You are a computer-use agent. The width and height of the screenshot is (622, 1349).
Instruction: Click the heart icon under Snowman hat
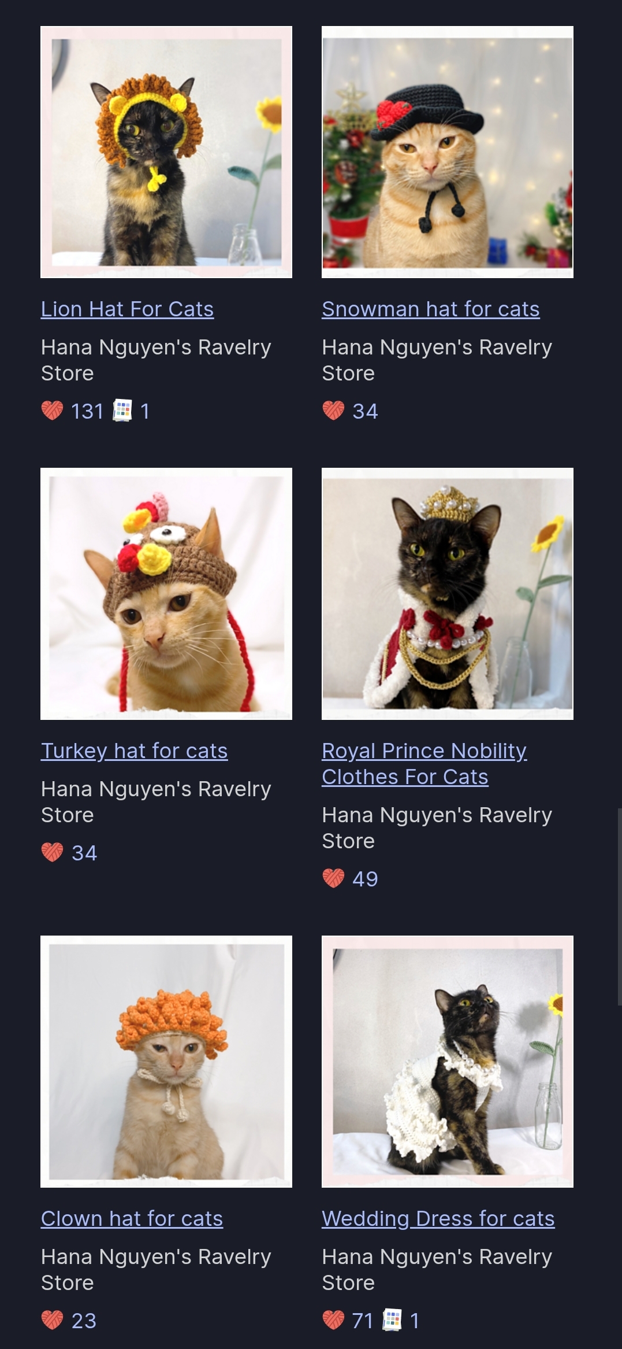pyautogui.click(x=333, y=411)
